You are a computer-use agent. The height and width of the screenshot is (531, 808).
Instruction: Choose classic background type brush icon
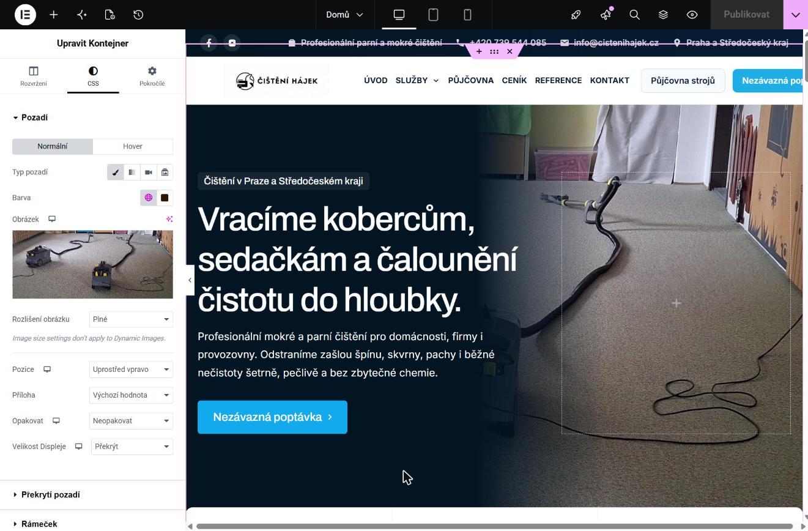point(115,173)
